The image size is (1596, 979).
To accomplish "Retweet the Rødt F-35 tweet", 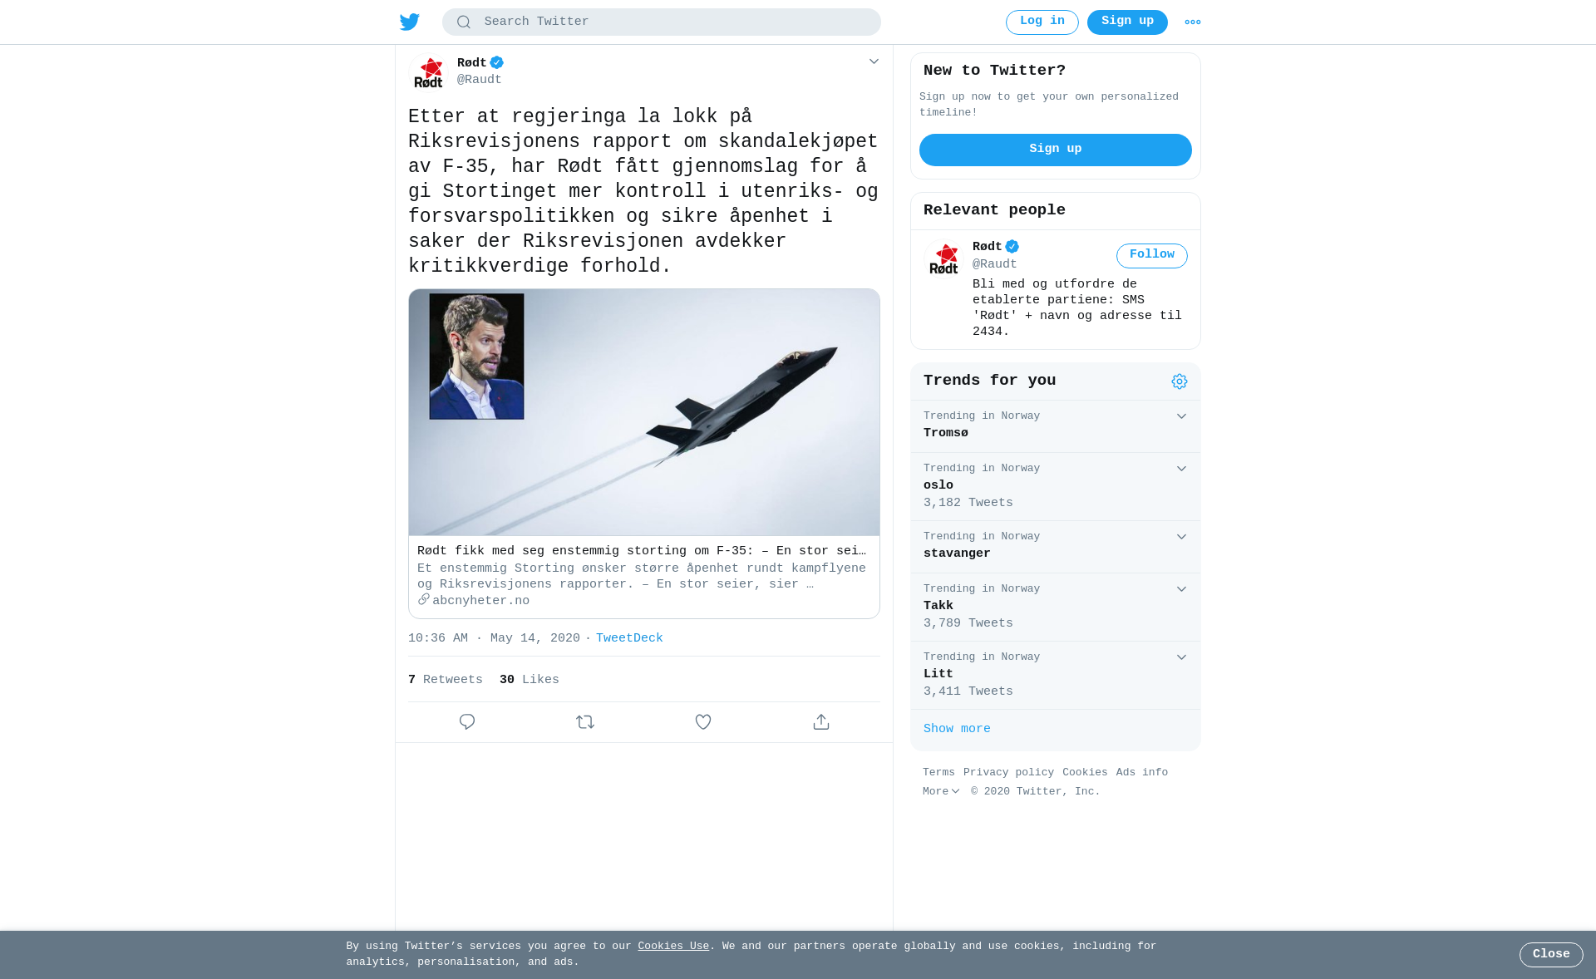I will [x=585, y=722].
